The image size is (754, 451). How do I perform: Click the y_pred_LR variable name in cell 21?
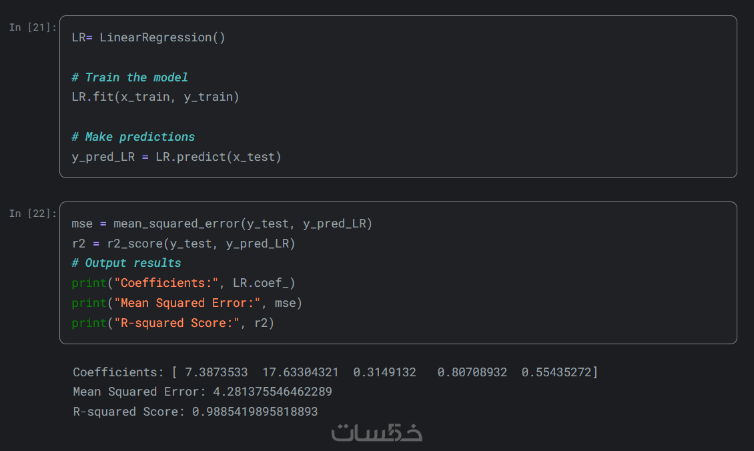point(103,157)
